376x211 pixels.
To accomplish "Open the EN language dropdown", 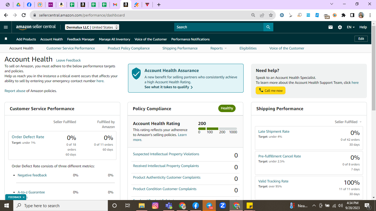I will (351, 27).
